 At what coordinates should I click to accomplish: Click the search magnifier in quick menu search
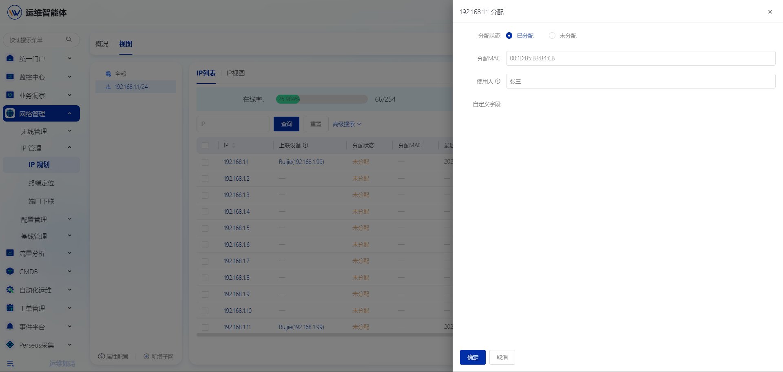69,40
